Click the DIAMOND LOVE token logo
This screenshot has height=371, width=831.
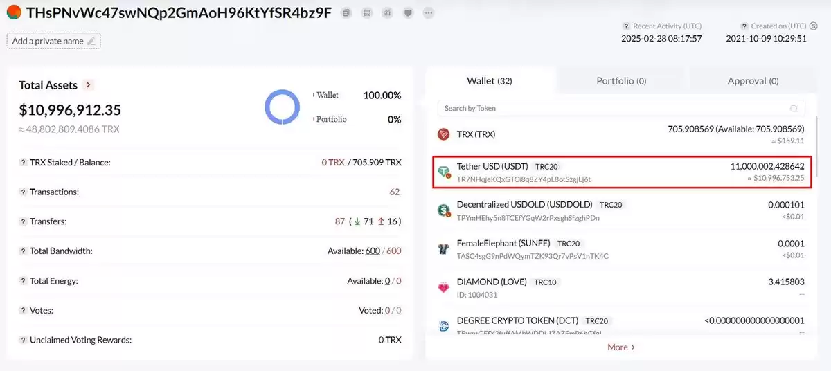444,288
